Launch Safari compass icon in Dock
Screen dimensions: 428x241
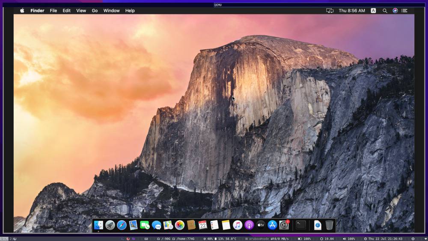[x=122, y=225]
